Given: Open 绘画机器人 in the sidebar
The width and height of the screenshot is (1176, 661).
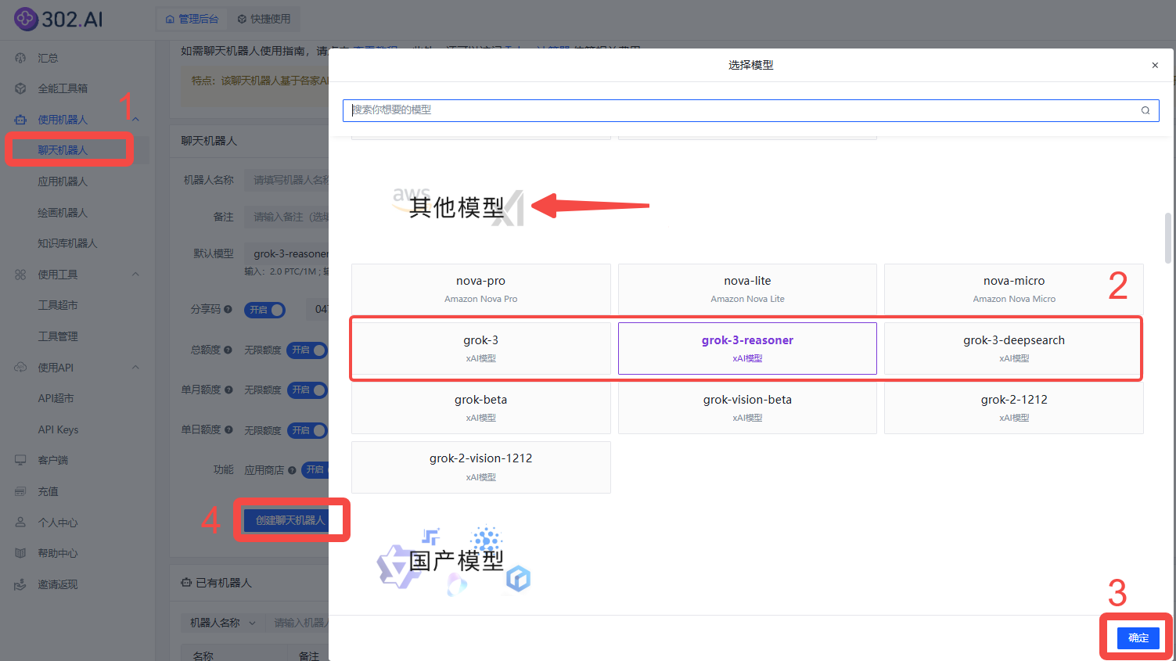Looking at the screenshot, I should (x=63, y=213).
